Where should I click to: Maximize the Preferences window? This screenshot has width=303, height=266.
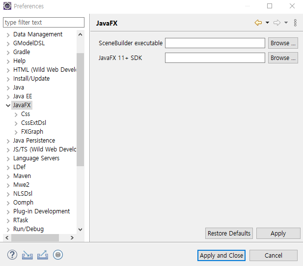pyautogui.click(x=270, y=6)
